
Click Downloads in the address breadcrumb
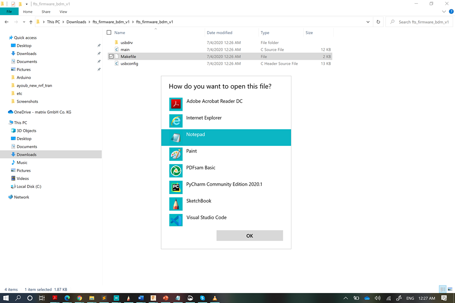pos(76,22)
